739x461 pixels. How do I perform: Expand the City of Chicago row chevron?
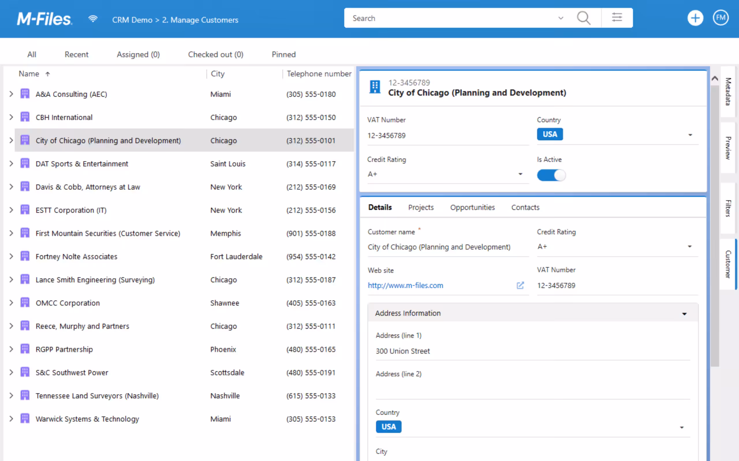tap(11, 140)
